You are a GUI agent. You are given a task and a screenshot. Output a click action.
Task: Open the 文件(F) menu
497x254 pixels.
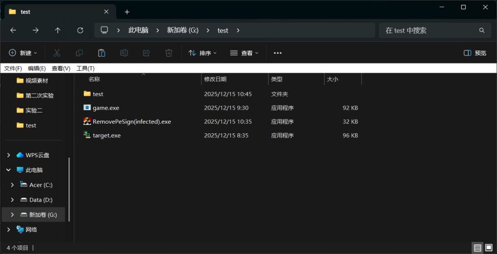[x=13, y=68]
